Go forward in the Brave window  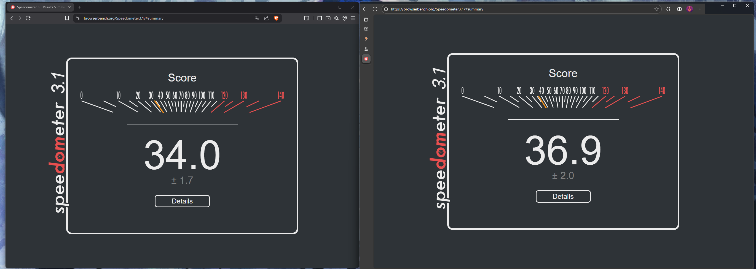(20, 18)
